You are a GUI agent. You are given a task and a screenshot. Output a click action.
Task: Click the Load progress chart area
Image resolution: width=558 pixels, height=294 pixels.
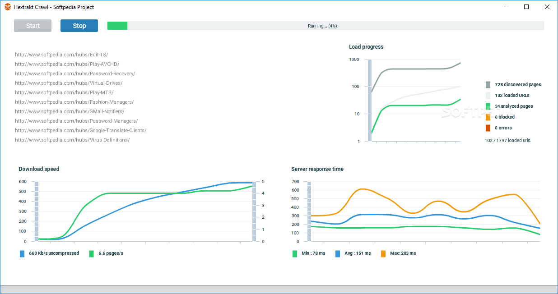tap(414, 100)
